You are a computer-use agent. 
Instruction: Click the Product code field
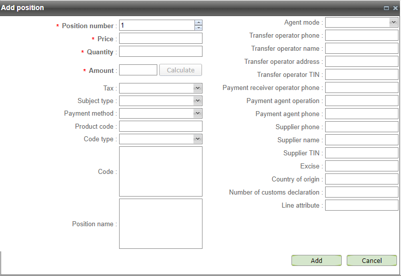point(160,126)
